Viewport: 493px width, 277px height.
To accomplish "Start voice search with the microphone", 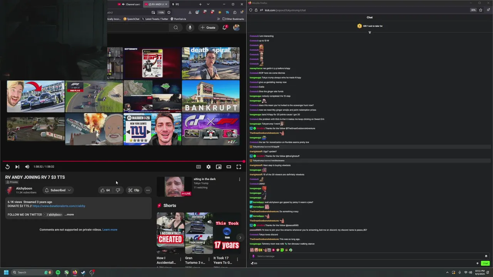I will click(190, 27).
